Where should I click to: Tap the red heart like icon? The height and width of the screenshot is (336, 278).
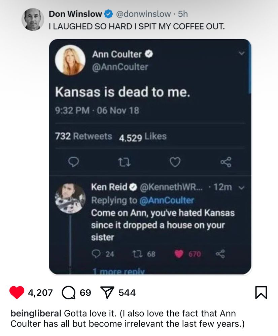(17, 292)
